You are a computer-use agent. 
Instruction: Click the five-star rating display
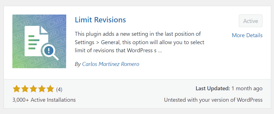[33, 89]
